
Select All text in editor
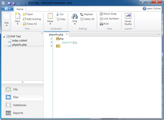coord(87,19)
